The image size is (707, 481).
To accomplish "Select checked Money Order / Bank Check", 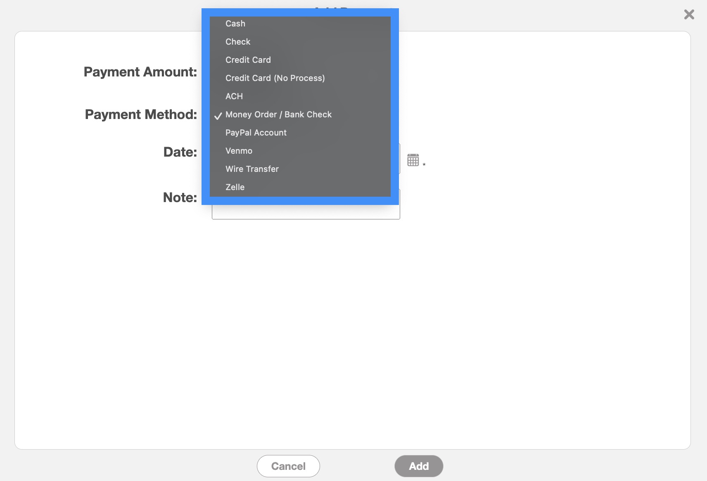I will (278, 115).
